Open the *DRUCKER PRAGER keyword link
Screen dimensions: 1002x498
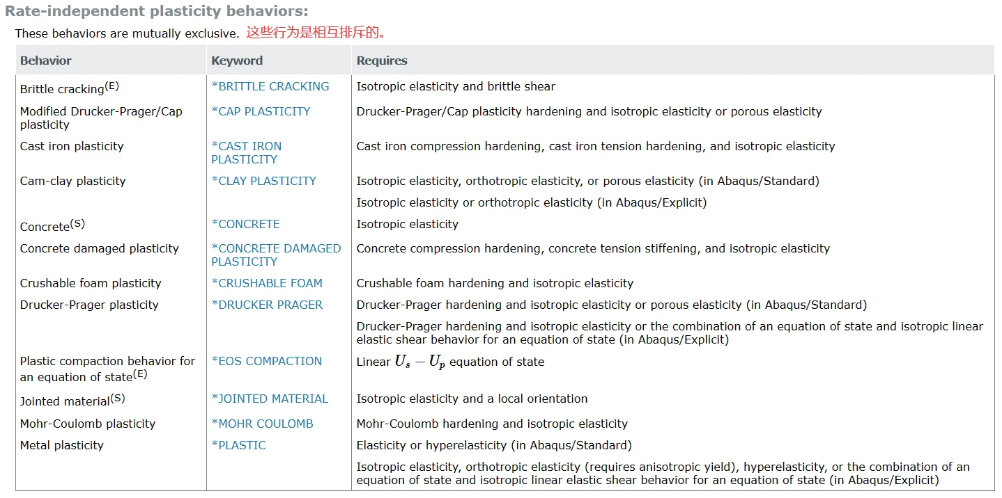click(x=267, y=305)
